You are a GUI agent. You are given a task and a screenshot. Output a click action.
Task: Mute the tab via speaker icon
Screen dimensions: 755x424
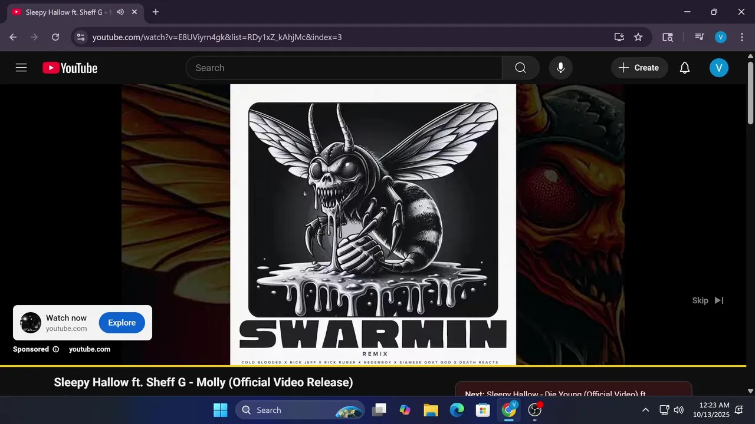coord(120,12)
